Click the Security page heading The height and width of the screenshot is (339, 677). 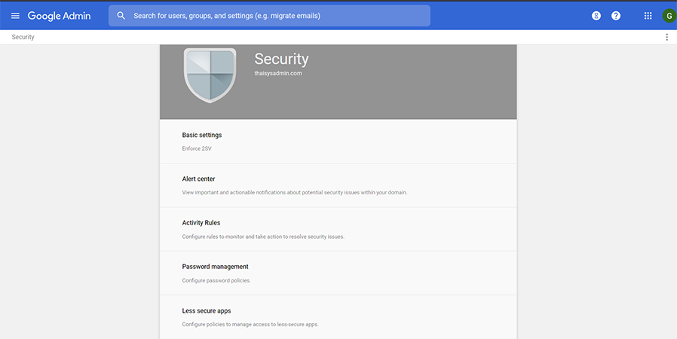click(281, 59)
